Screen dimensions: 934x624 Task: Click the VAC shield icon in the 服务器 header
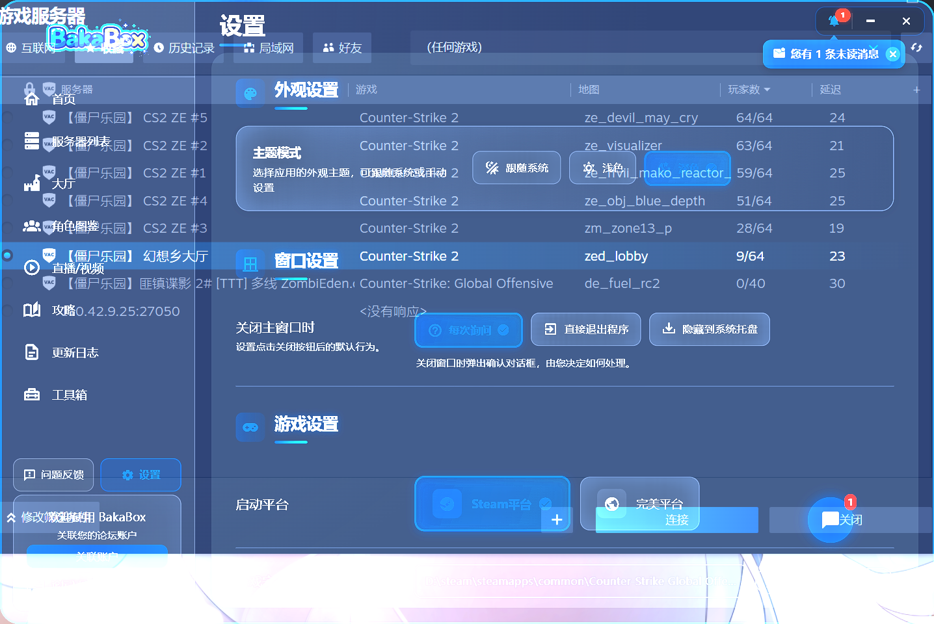click(x=49, y=89)
